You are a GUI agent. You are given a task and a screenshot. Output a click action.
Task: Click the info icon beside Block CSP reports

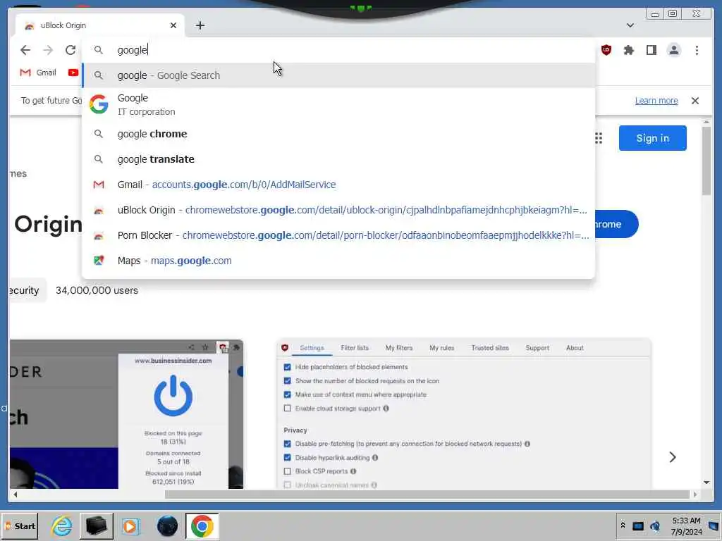(x=353, y=471)
